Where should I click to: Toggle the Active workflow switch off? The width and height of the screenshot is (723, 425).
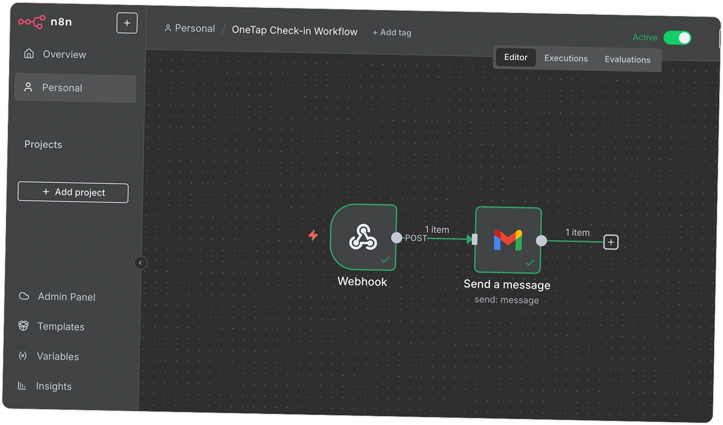677,38
